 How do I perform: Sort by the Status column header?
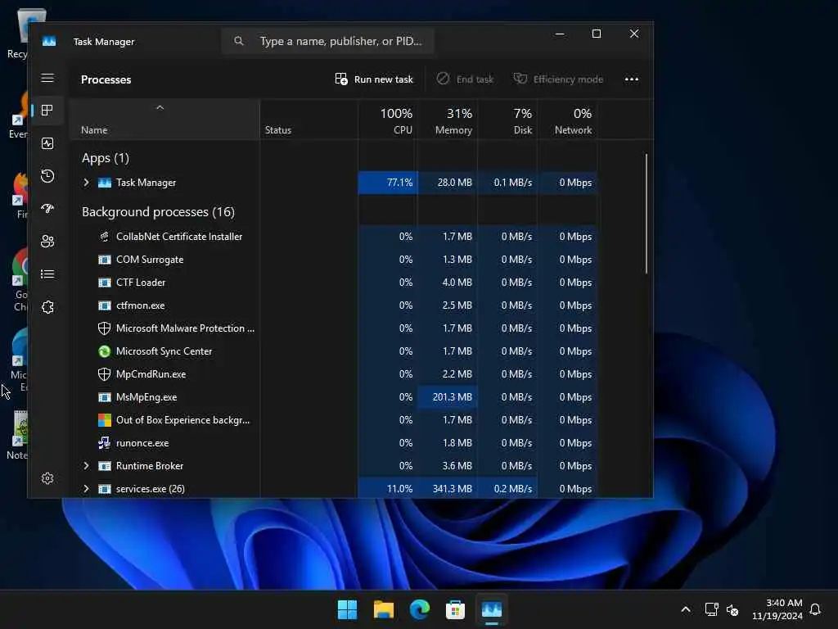[309, 120]
